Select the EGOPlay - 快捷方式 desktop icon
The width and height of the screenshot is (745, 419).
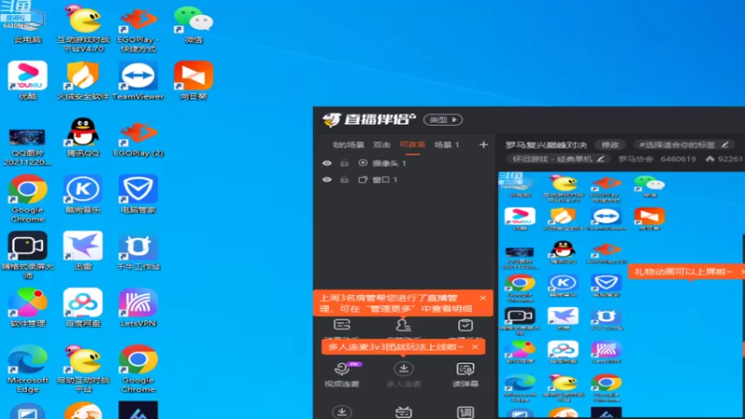tap(138, 30)
